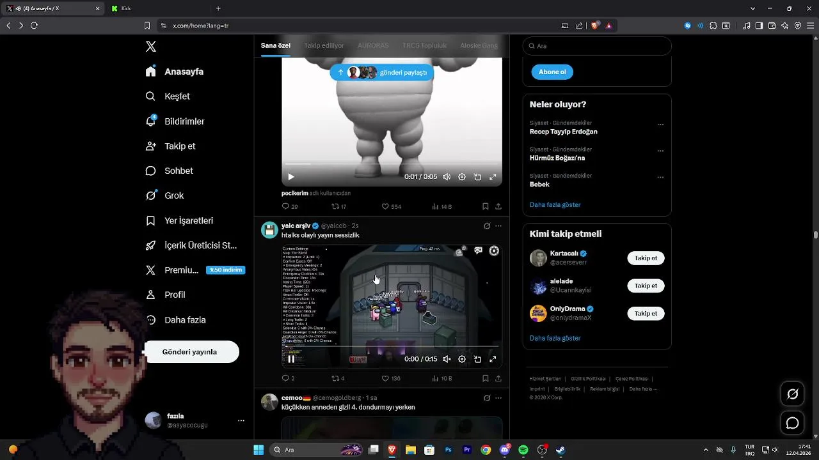This screenshot has height=460, width=819.
Task: Open Keşfet in the sidebar
Action: pyautogui.click(x=168, y=96)
